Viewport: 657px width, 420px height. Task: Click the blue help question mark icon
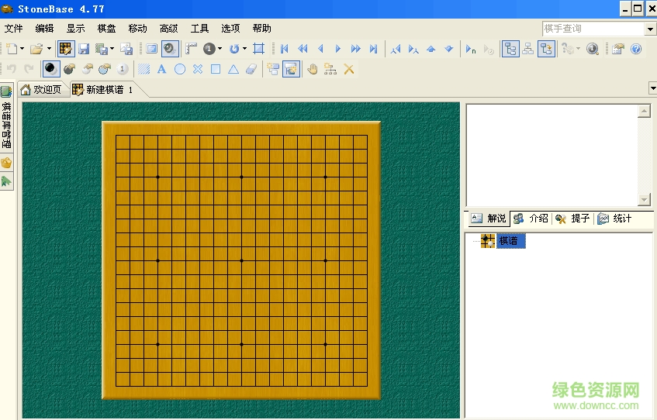coord(636,49)
